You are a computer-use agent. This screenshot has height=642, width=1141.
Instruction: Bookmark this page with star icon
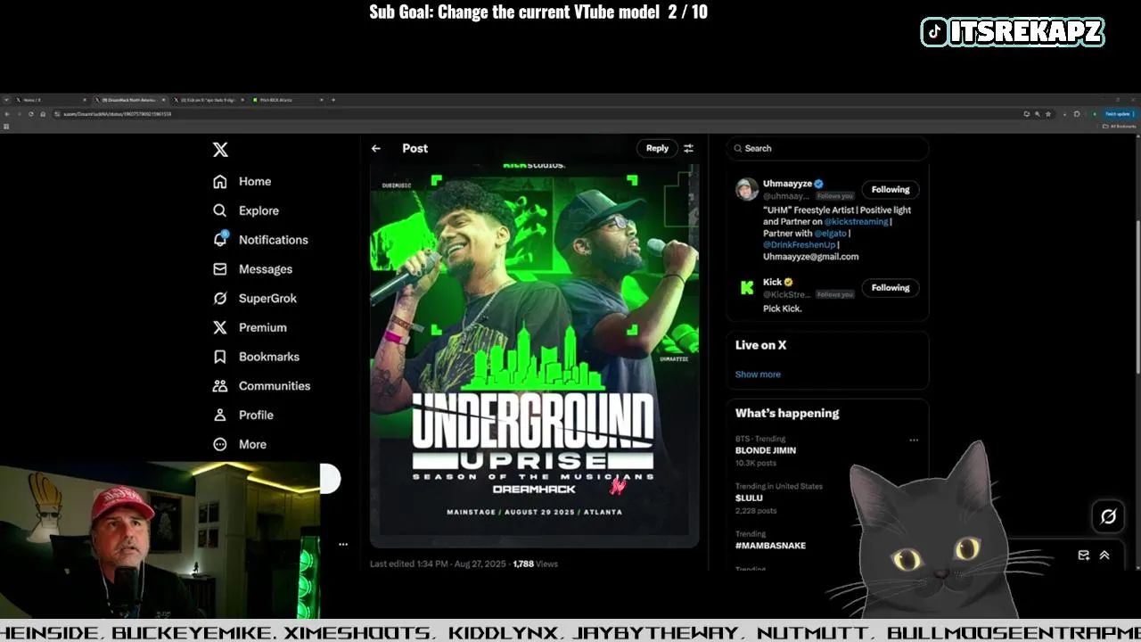(x=1048, y=114)
